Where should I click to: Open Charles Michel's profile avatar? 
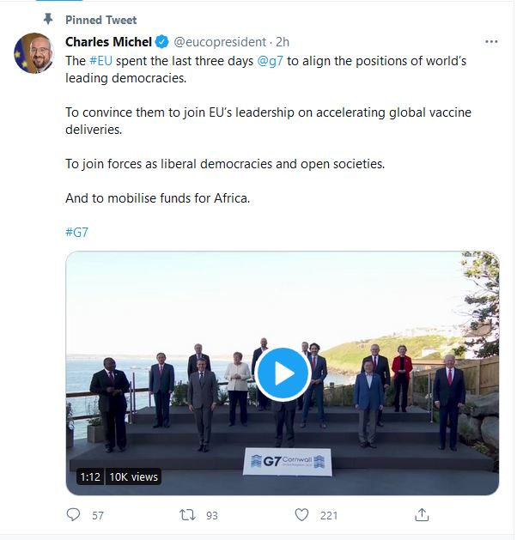33,54
